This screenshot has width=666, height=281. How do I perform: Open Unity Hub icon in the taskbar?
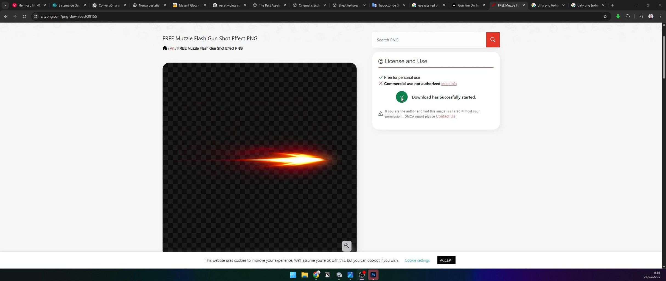[x=339, y=275]
